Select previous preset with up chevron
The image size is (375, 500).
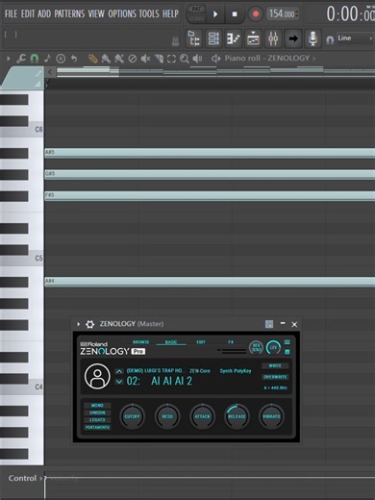pos(119,371)
